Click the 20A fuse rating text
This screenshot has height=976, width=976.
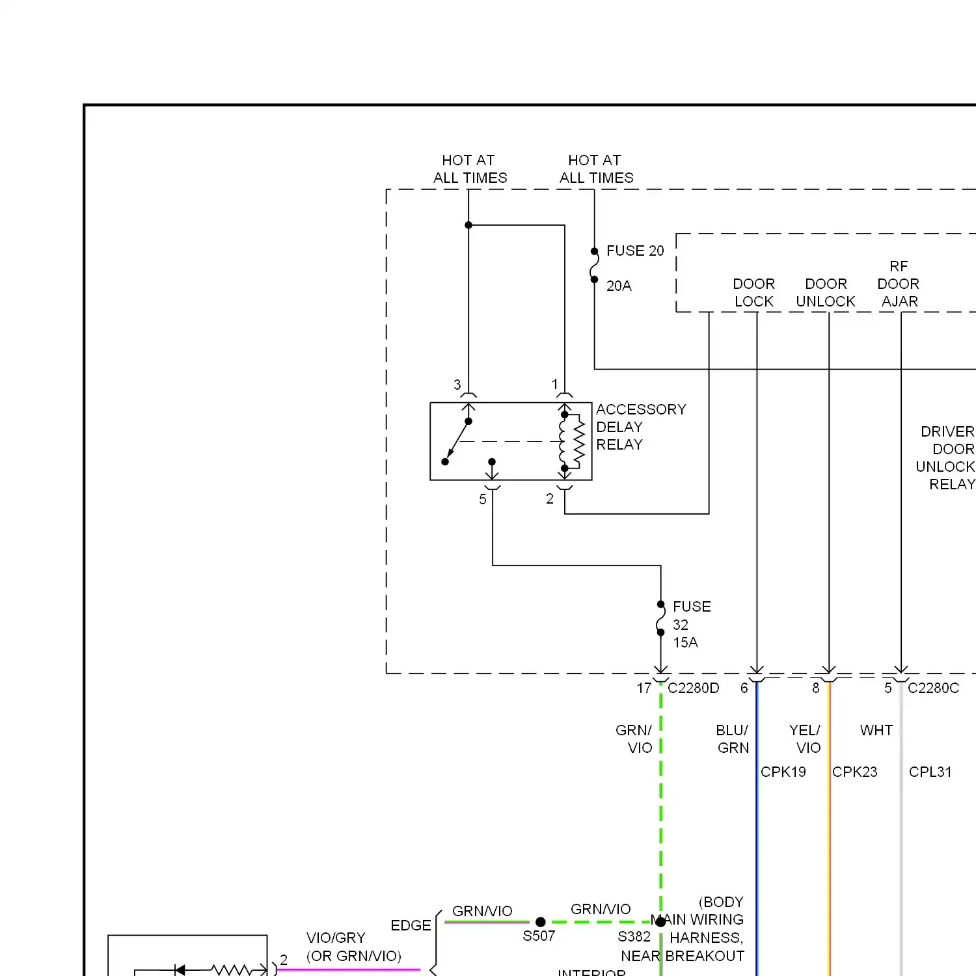click(619, 286)
